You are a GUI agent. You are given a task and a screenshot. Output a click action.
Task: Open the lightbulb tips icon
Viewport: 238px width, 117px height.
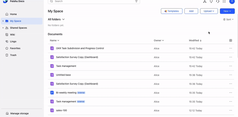(x=211, y=1)
